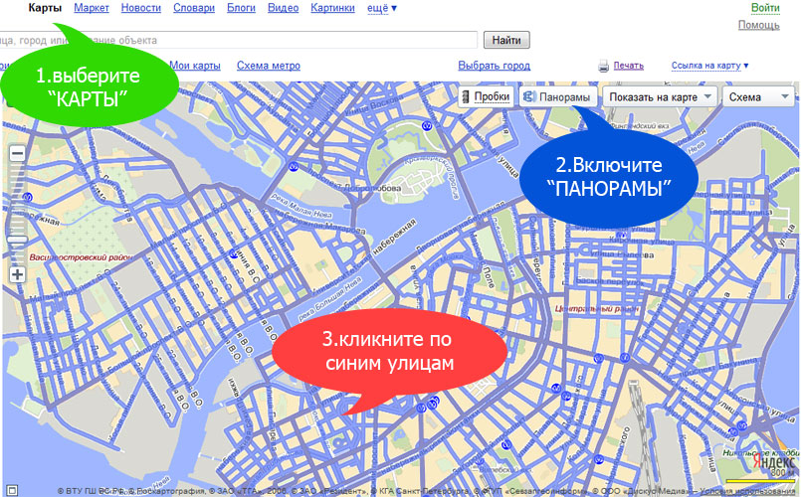
Task: Click the zoom slider handle
Action: coord(17,240)
